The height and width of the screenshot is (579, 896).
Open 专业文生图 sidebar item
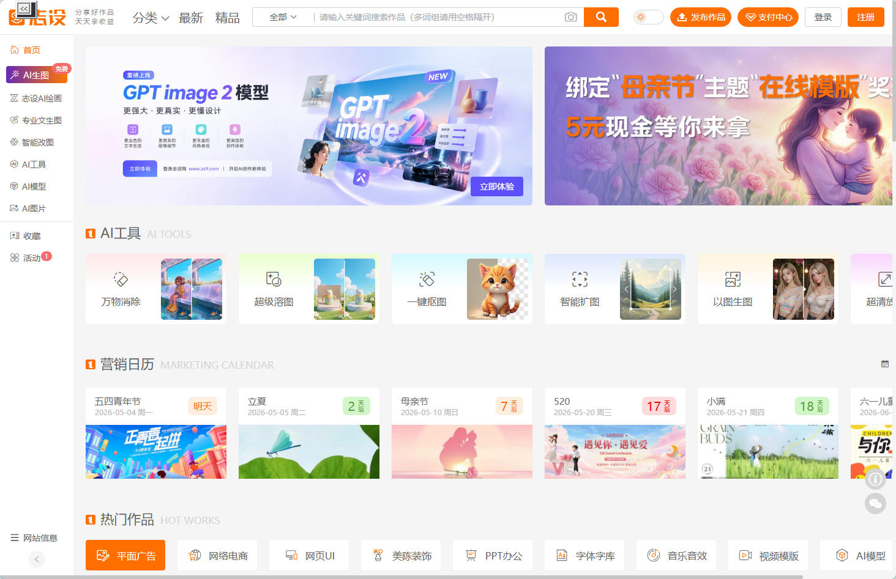[x=36, y=120]
